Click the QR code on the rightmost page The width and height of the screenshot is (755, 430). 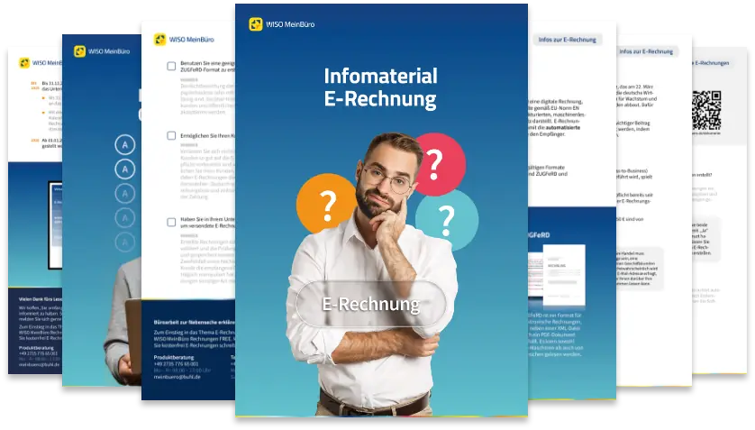706,110
